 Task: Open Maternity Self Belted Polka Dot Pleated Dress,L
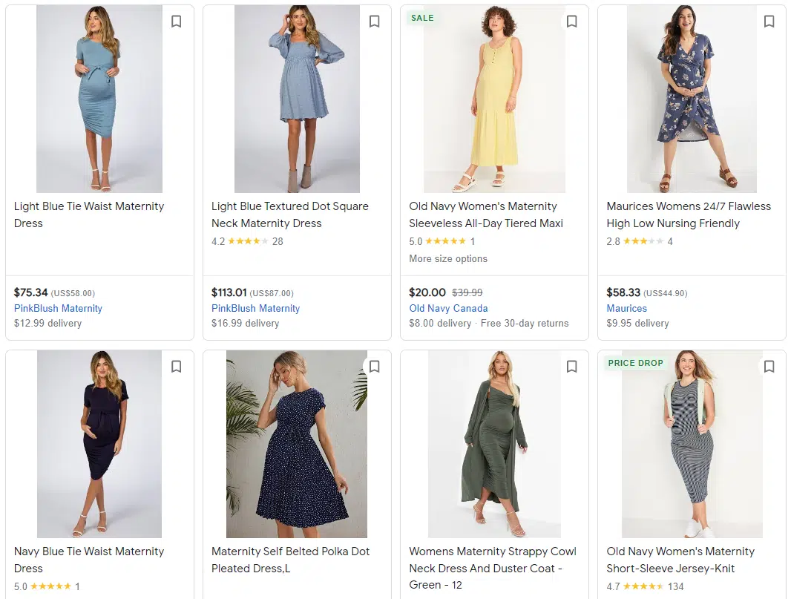[291, 560]
